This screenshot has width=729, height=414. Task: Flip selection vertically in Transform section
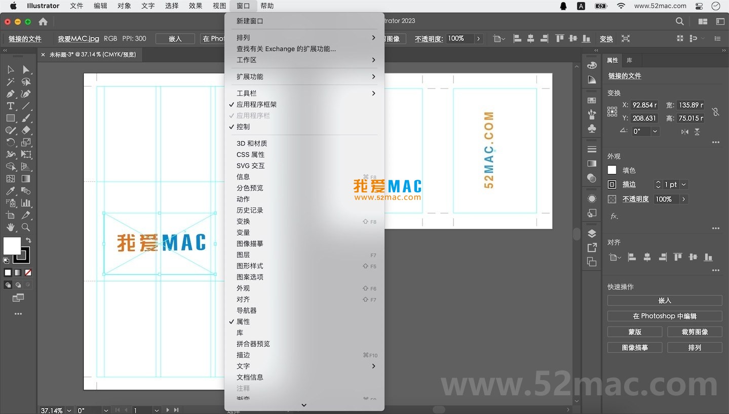pyautogui.click(x=697, y=132)
